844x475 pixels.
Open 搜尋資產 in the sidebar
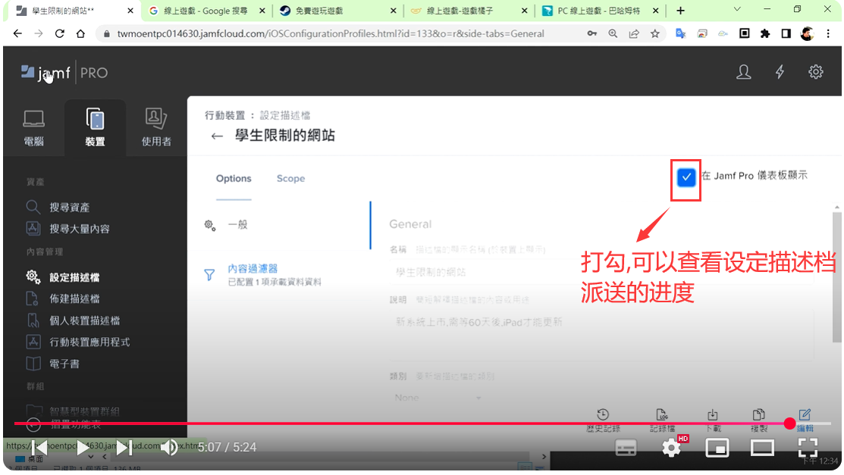(x=58, y=207)
